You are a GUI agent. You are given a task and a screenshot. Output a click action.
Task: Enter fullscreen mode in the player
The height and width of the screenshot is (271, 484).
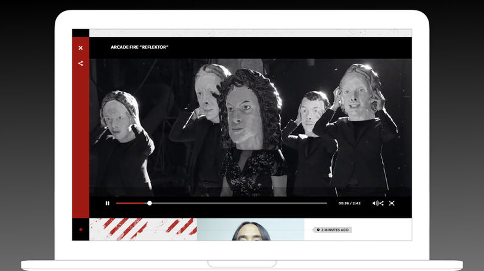(392, 203)
